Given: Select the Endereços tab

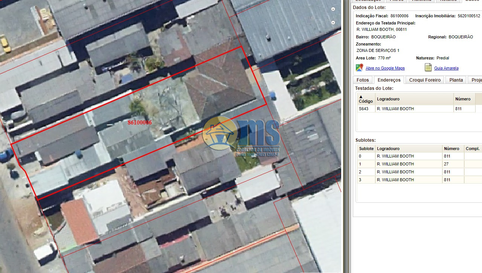Looking at the screenshot, I should (x=389, y=80).
